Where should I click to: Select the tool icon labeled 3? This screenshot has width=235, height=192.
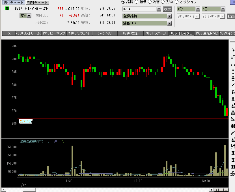233,153
